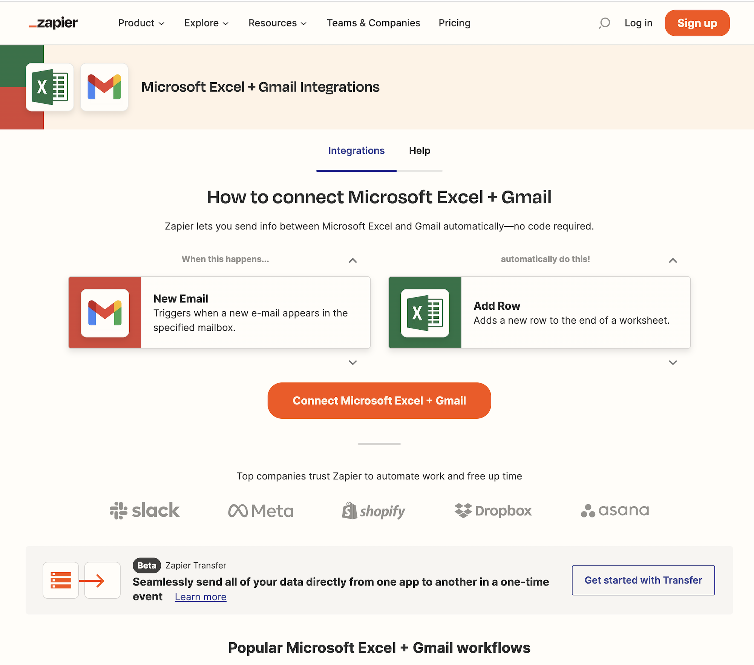The width and height of the screenshot is (754, 665).
Task: Expand the Product menu
Action: (141, 23)
